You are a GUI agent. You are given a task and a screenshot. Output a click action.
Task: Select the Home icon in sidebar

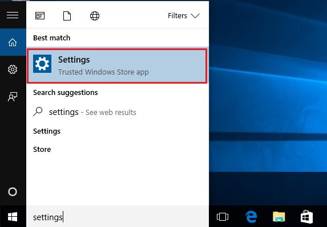coord(13,42)
